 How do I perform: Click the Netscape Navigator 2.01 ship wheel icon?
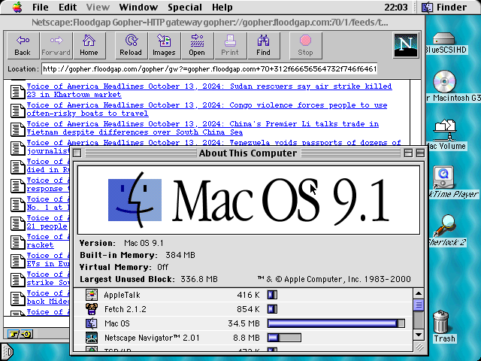[x=92, y=338]
